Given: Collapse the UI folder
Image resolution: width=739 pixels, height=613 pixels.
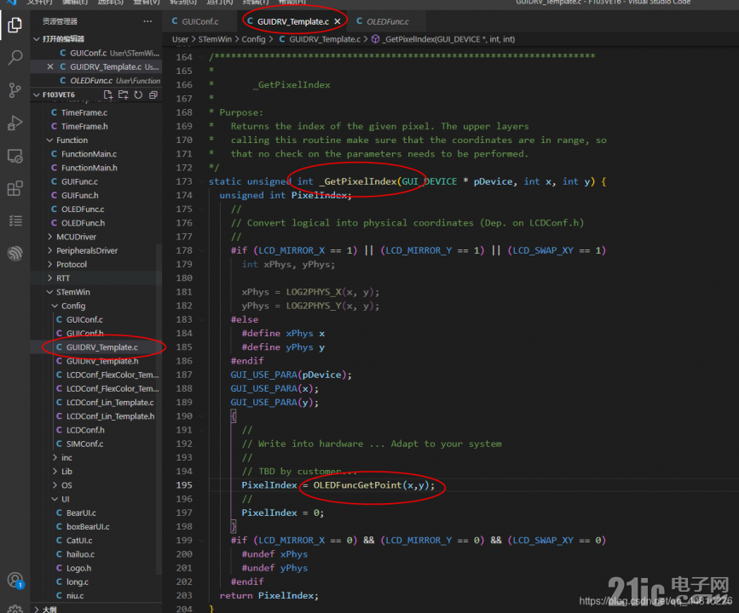Looking at the screenshot, I should (55, 499).
